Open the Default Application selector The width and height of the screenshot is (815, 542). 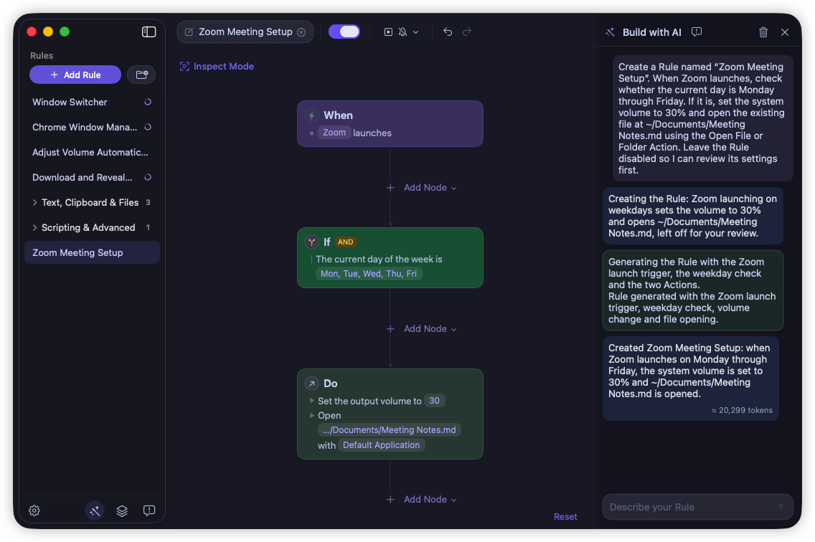[x=381, y=445]
